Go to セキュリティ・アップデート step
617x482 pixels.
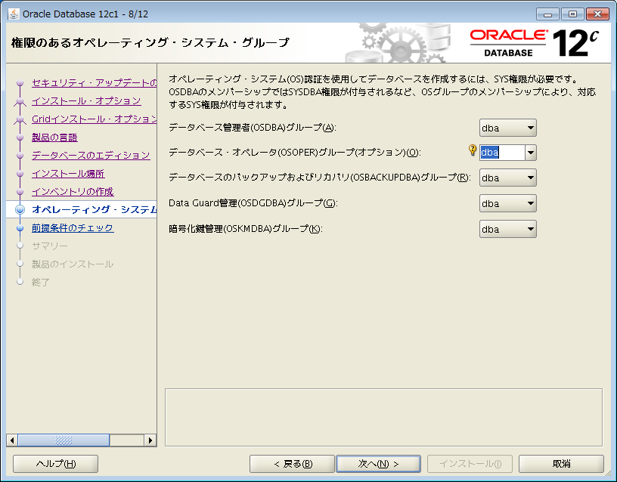coord(94,82)
